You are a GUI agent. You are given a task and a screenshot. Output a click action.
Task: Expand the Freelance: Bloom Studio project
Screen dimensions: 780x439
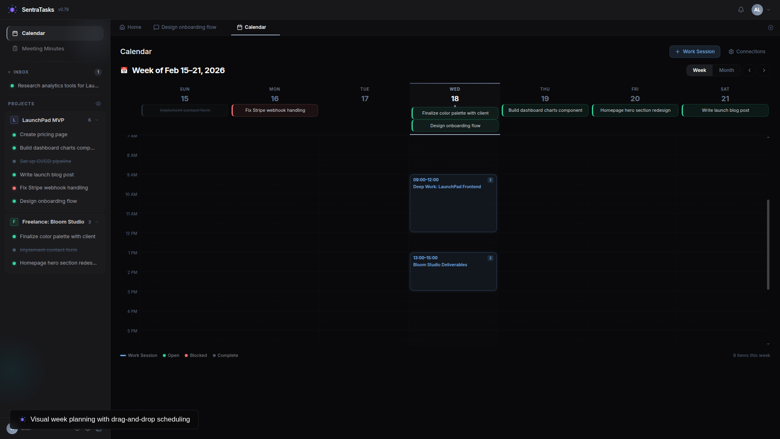pos(97,222)
